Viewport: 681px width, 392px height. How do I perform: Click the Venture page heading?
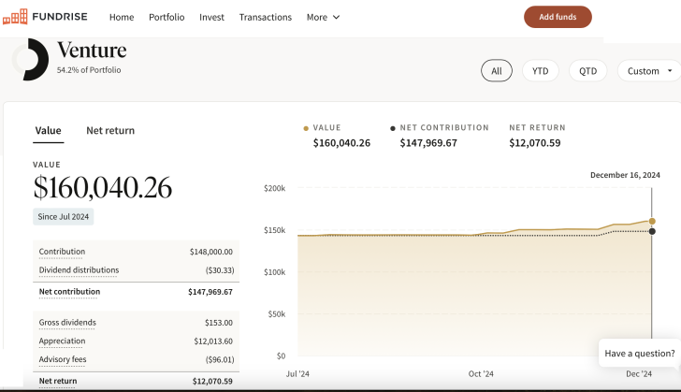click(x=92, y=50)
